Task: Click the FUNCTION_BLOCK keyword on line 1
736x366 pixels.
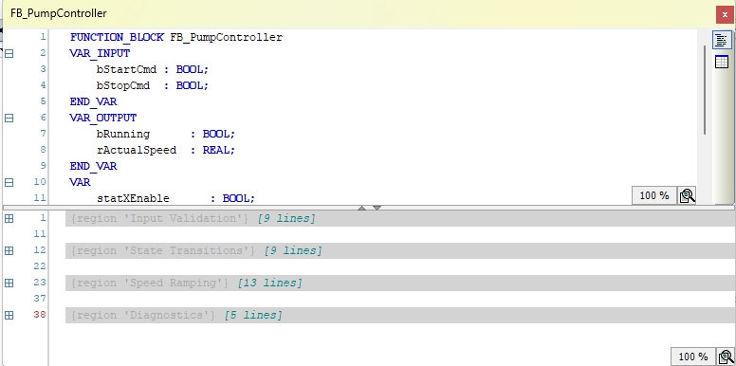Action: (117, 37)
